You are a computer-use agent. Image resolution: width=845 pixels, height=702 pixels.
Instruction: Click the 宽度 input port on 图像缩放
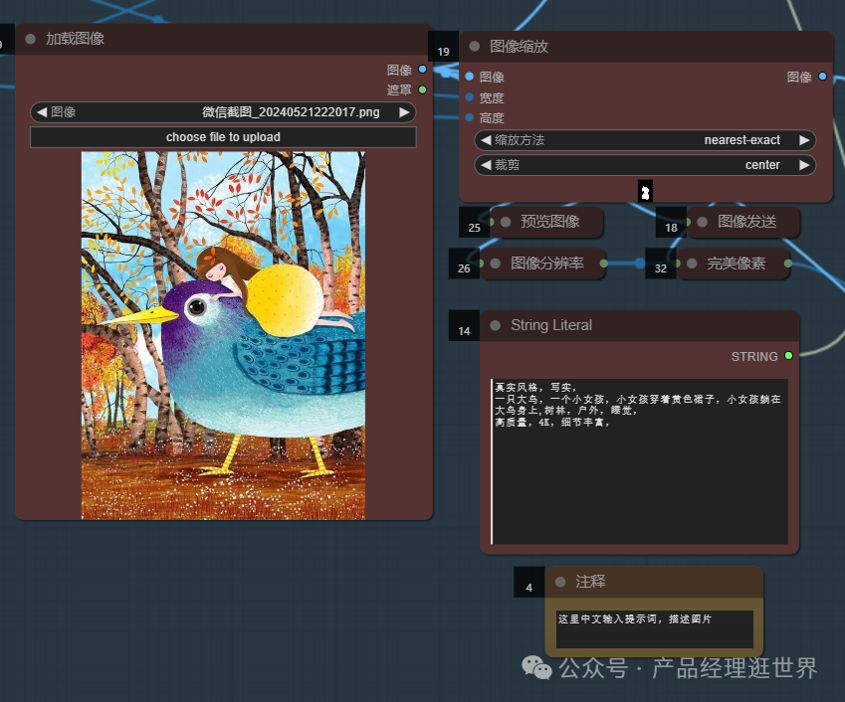[x=469, y=97]
